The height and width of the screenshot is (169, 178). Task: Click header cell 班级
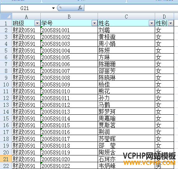[26, 23]
